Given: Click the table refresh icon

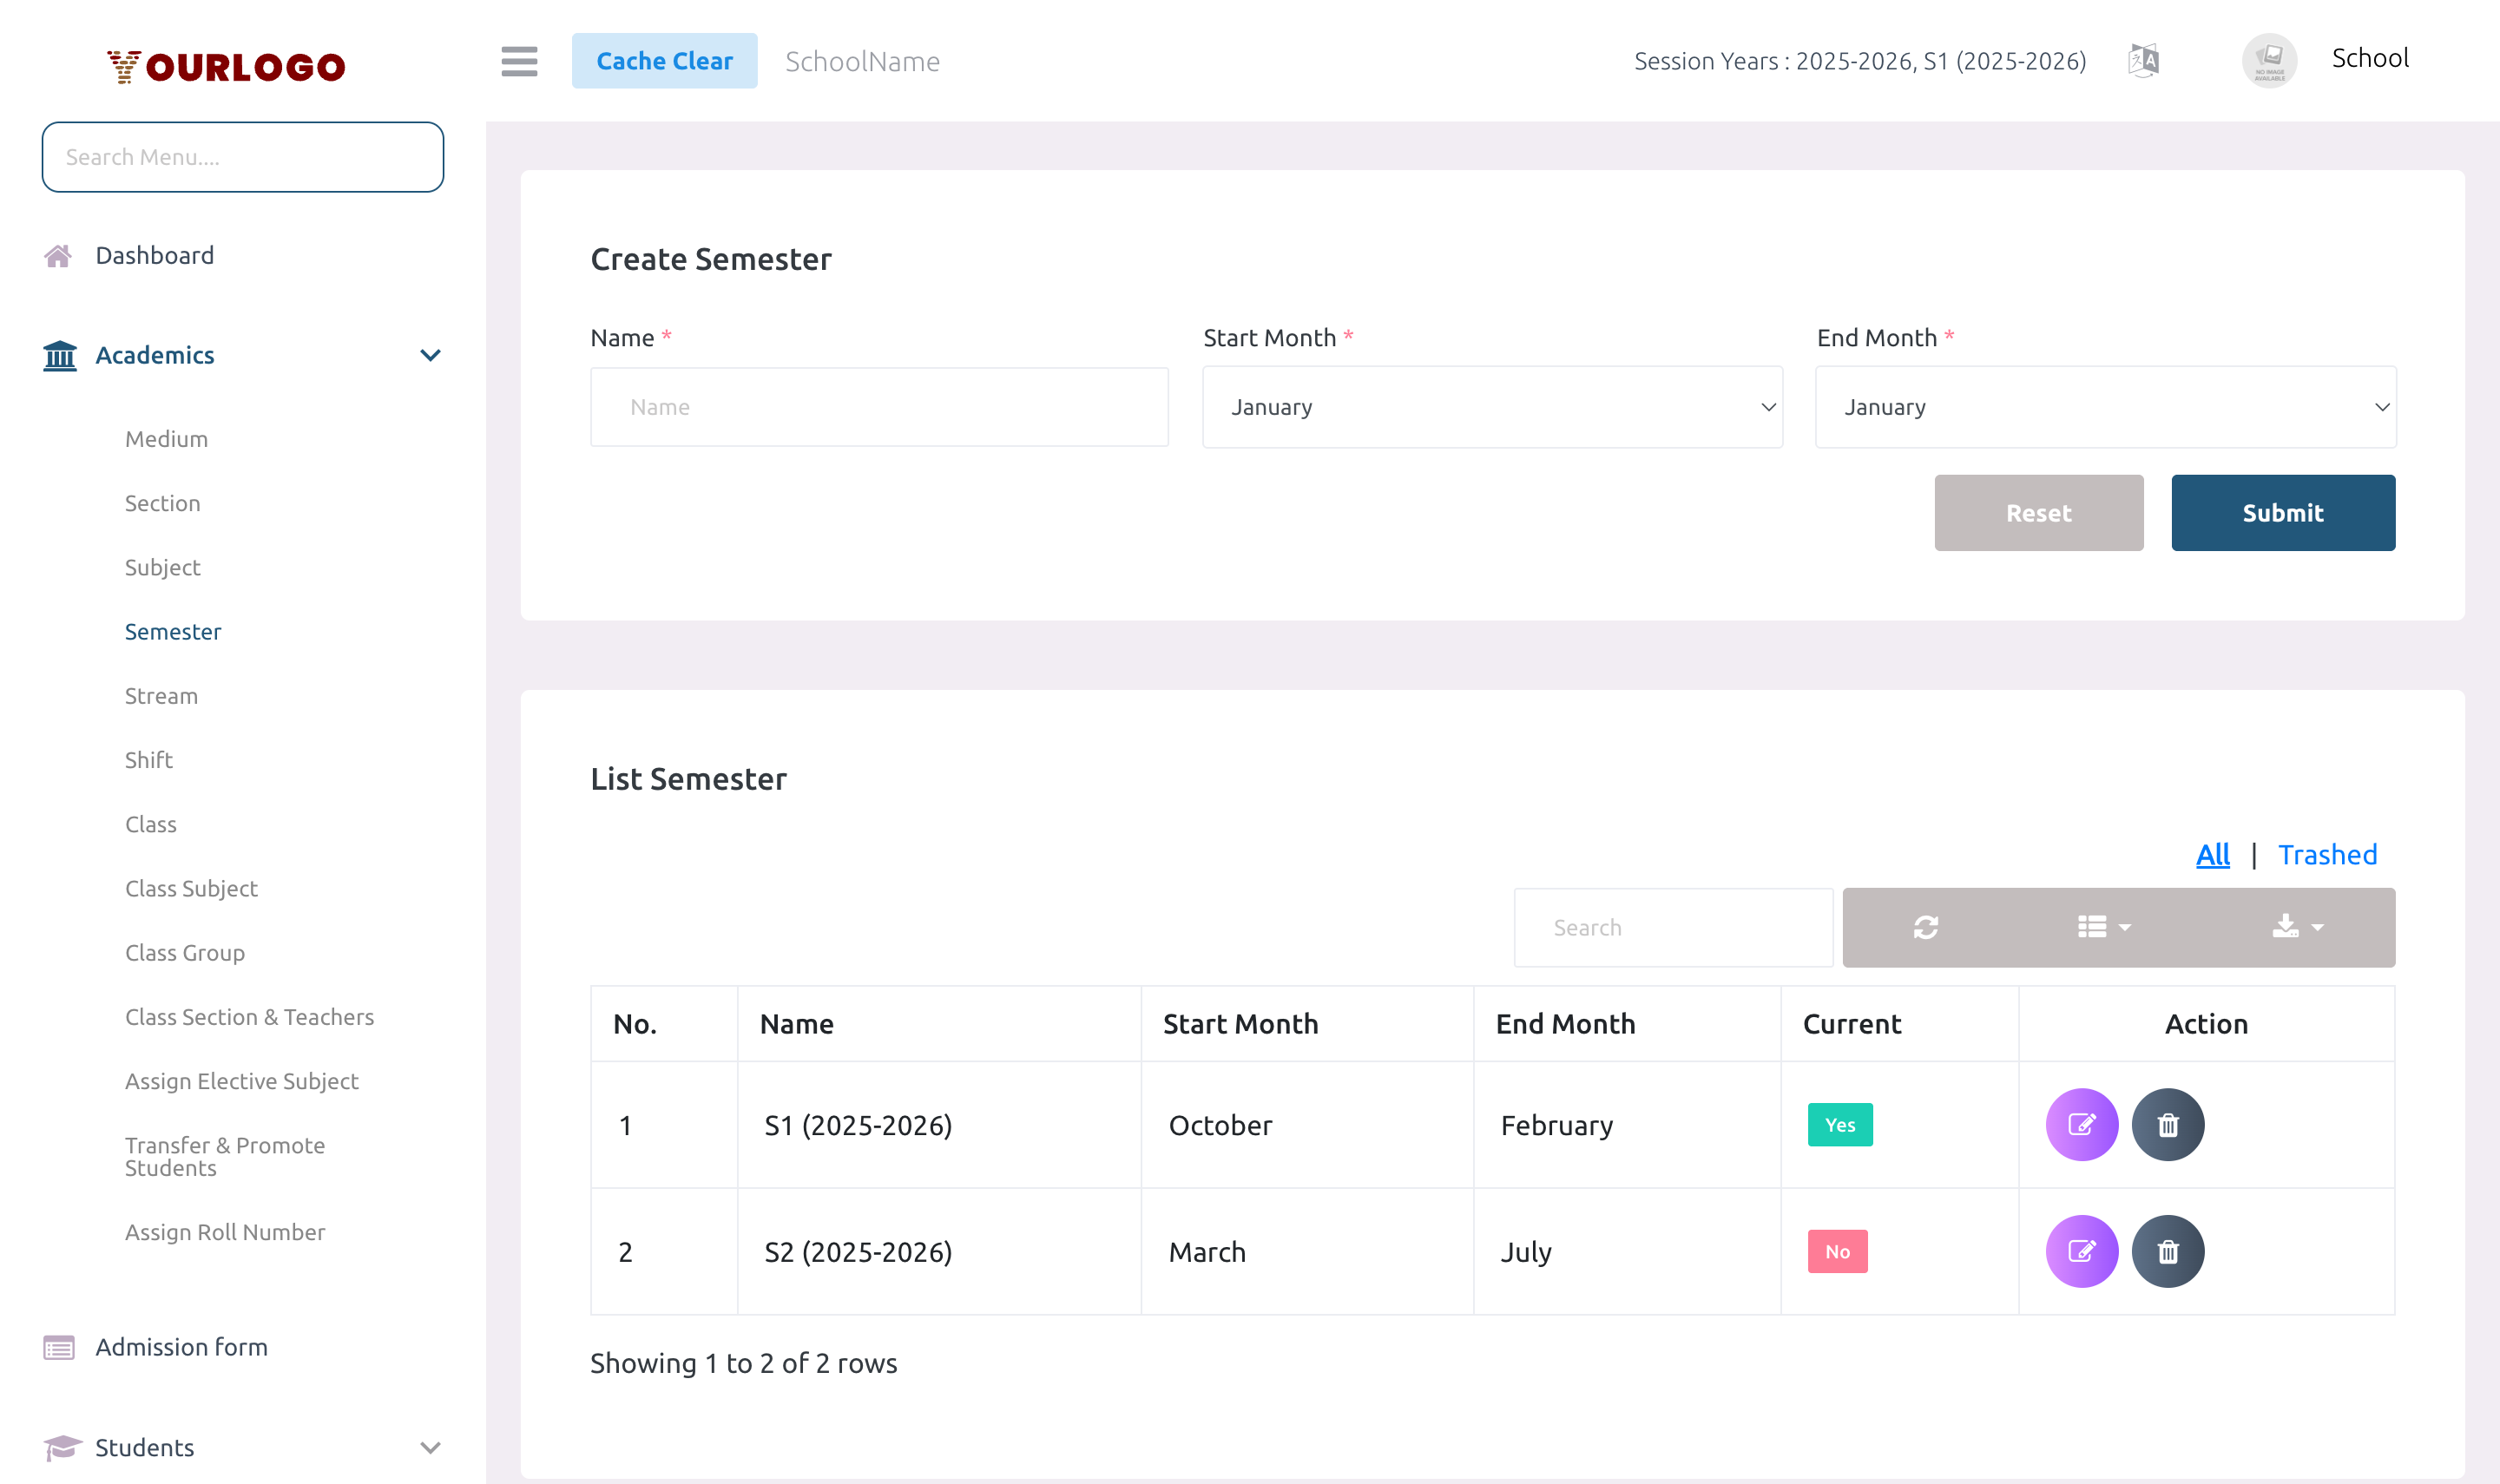Looking at the screenshot, I should (1926, 927).
